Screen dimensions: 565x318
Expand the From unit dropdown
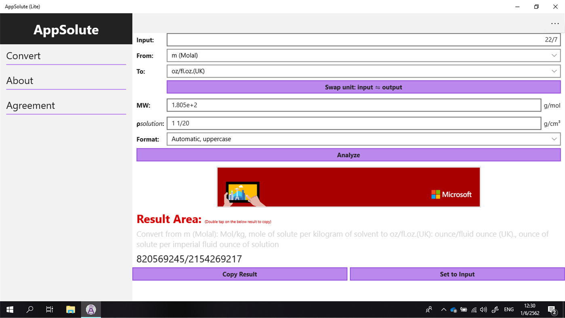tap(363, 55)
